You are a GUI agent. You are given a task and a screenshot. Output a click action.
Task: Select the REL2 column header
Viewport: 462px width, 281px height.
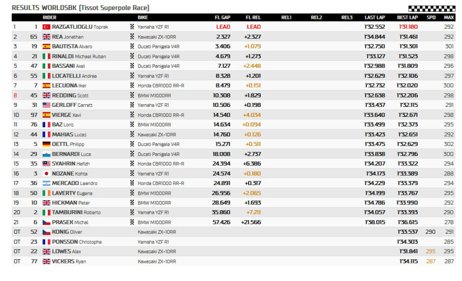pyautogui.click(x=316, y=18)
